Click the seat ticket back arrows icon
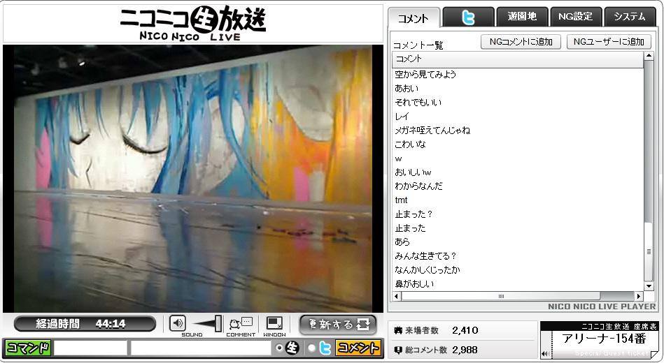 coord(545,354)
